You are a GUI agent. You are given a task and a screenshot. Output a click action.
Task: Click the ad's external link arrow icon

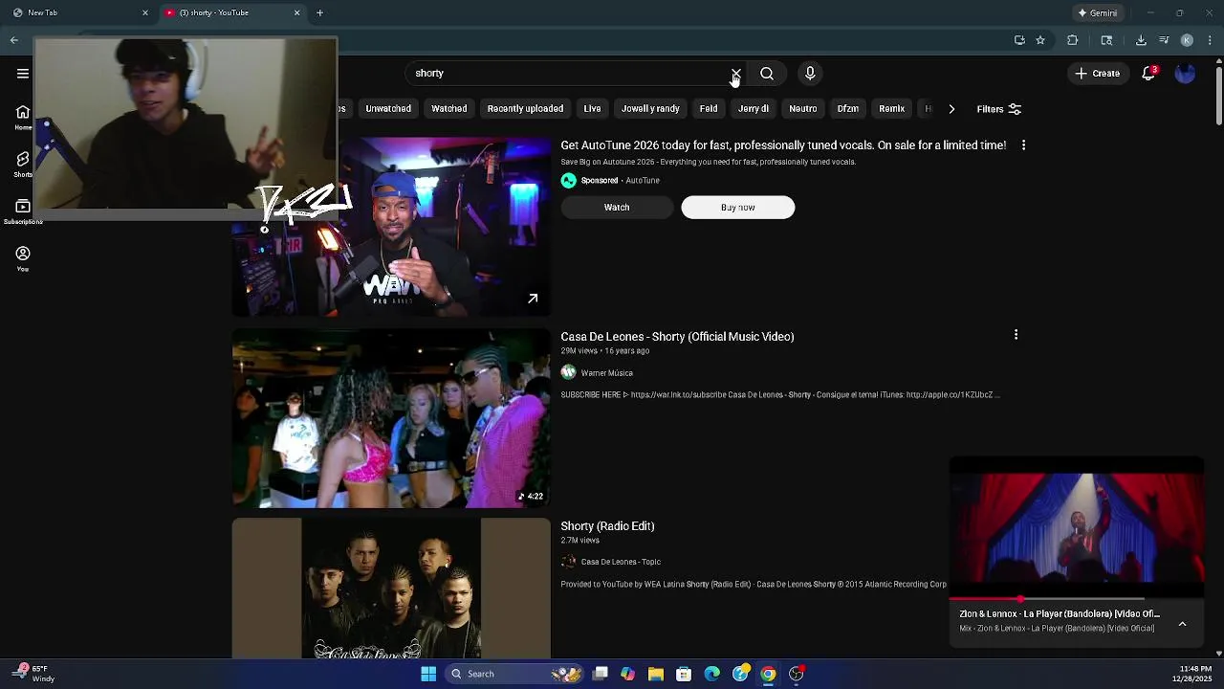click(x=533, y=299)
